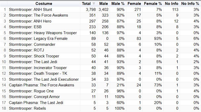Select the 93% Female % cell

153,39
